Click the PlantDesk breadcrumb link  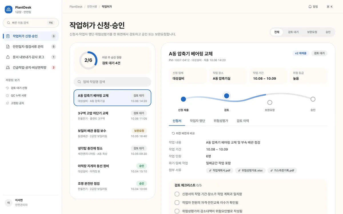pyautogui.click(x=76, y=7)
